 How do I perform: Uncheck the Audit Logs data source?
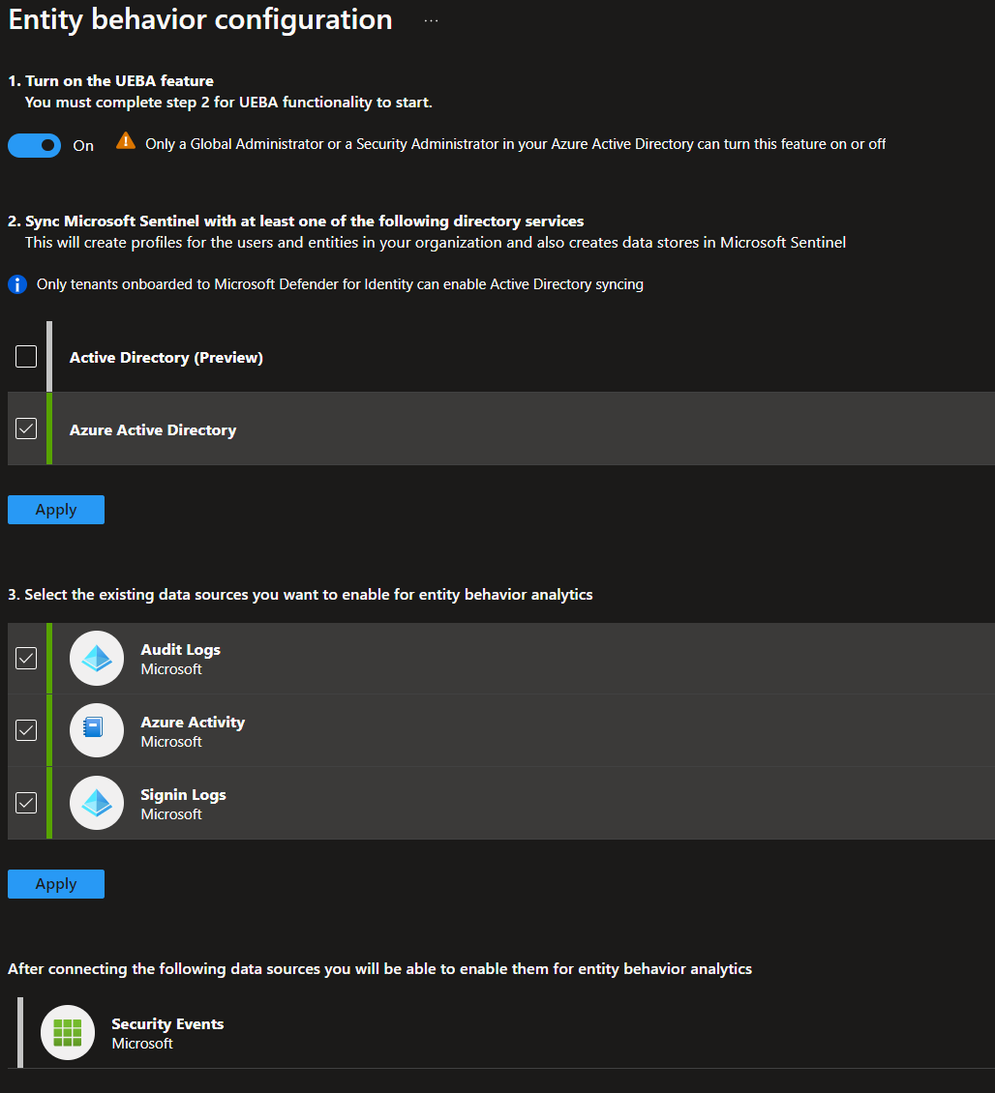(26, 658)
